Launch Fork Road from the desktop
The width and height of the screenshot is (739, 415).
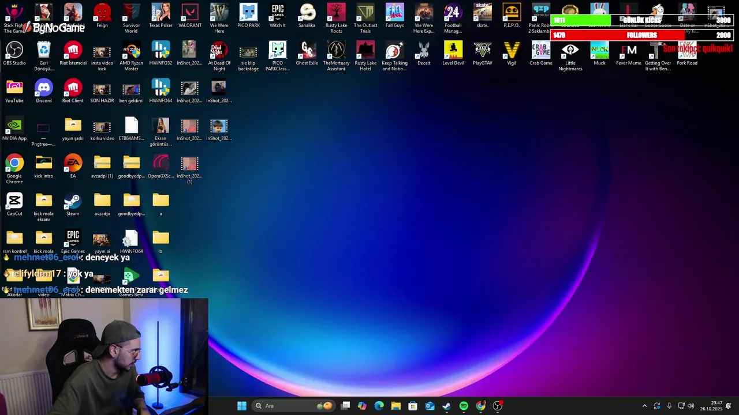click(687, 54)
